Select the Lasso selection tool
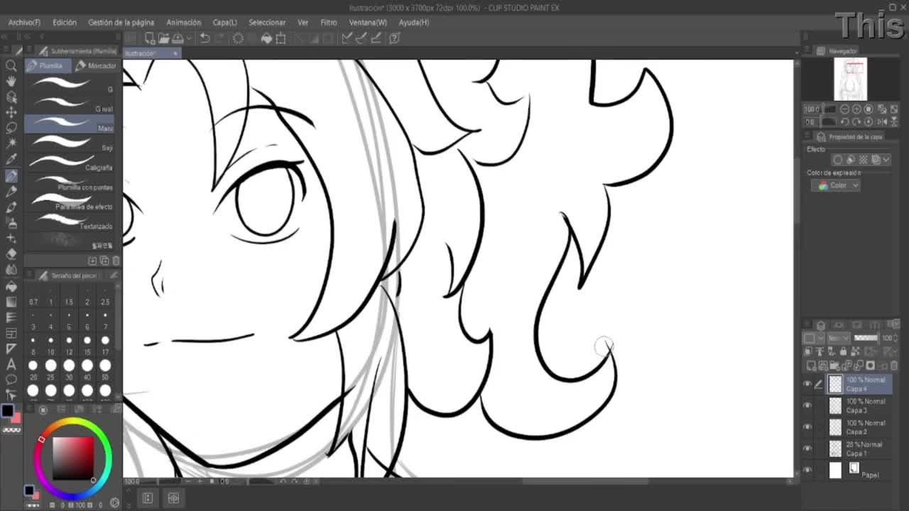This screenshot has height=511, width=909. point(11,128)
